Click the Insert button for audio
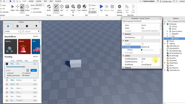This screenshot has height=104, width=185. (34, 70)
